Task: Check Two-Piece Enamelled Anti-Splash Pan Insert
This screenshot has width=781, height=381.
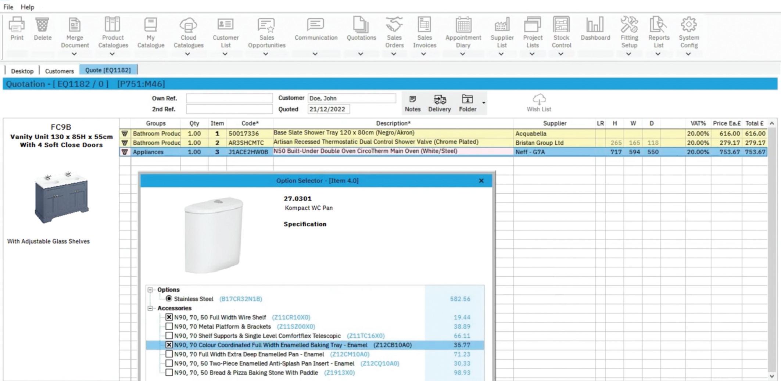Action: pyautogui.click(x=169, y=363)
